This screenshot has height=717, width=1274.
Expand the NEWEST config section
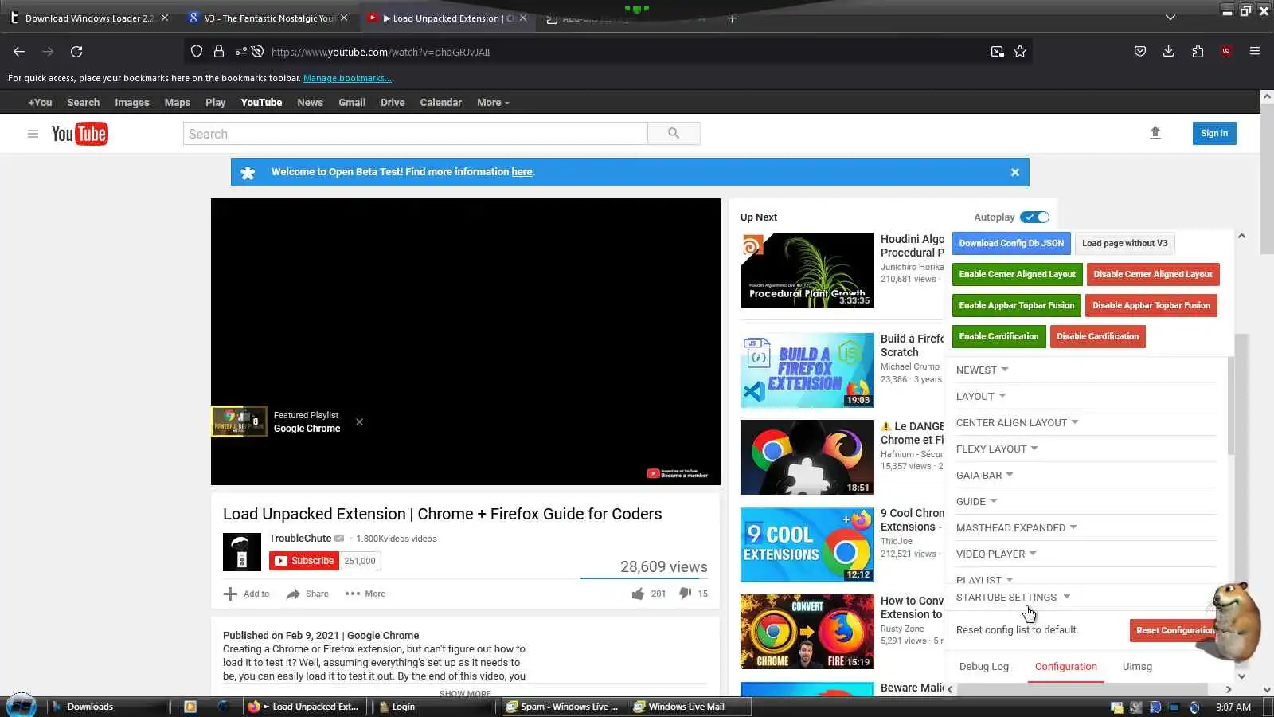[x=983, y=370]
